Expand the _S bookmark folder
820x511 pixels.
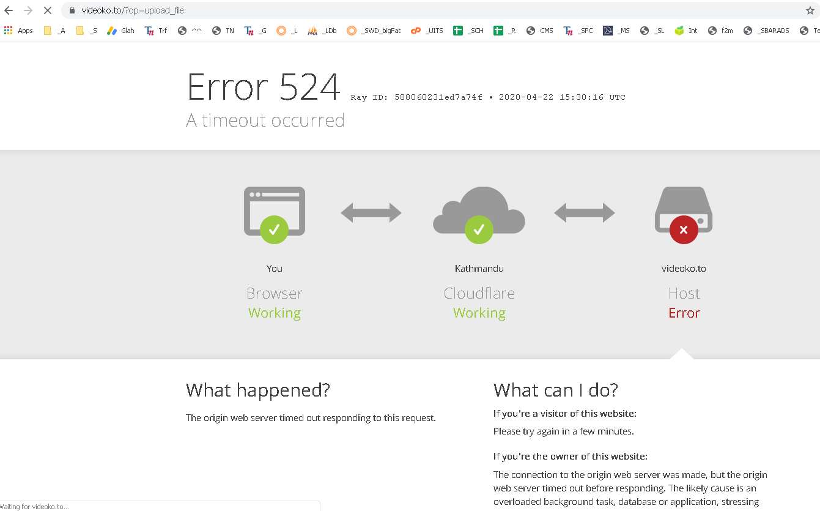click(x=86, y=31)
